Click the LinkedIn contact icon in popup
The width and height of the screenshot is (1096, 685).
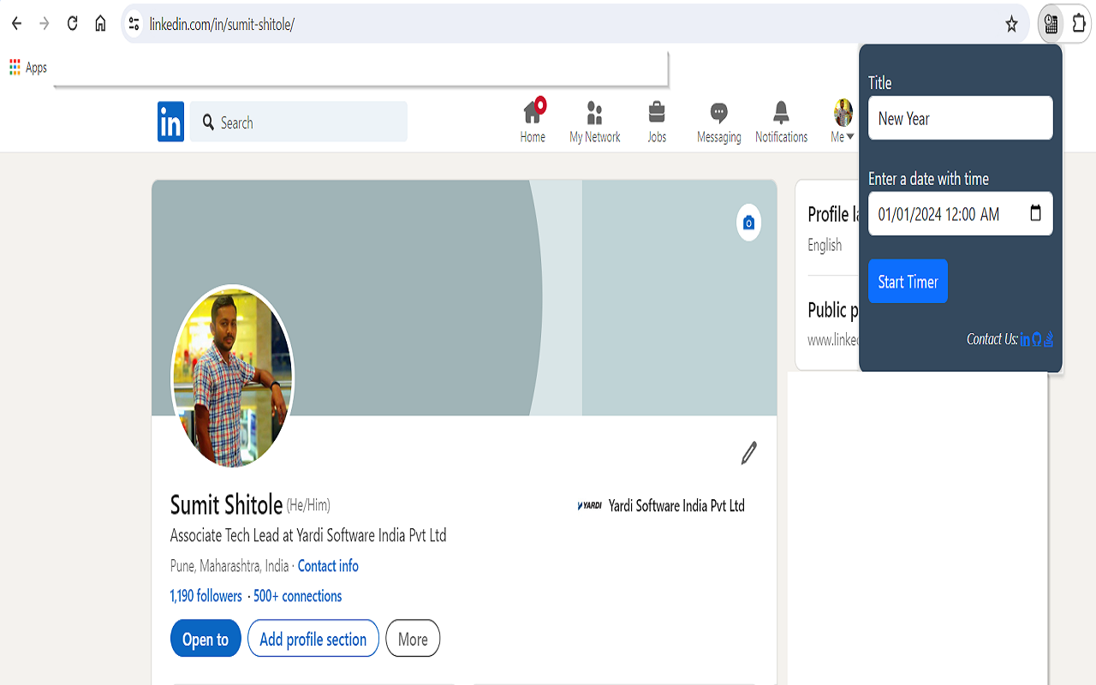[x=1025, y=340]
